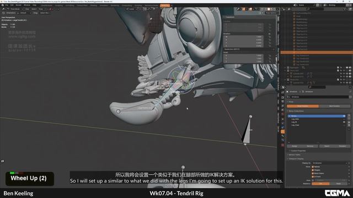The height and width of the screenshot is (198, 353).
Task: Open the viewport View menu
Action: pyautogui.click(x=27, y=9)
